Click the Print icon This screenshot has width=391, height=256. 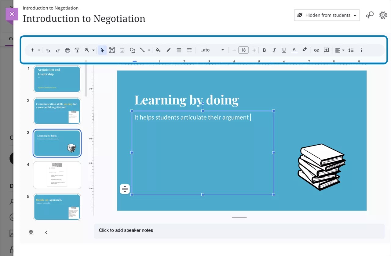68,50
